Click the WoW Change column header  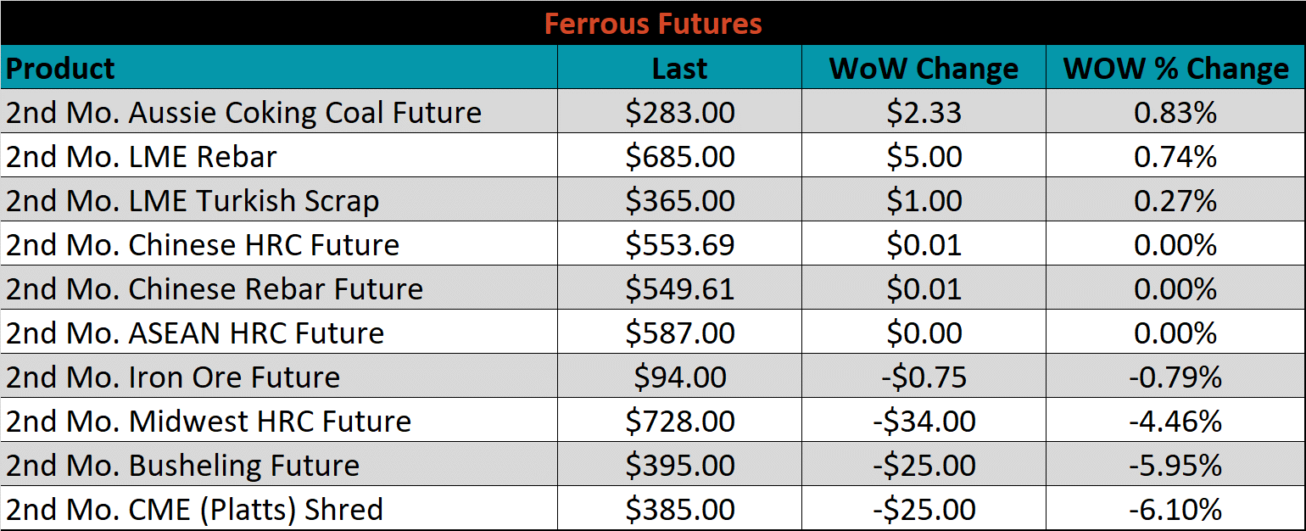[924, 68]
